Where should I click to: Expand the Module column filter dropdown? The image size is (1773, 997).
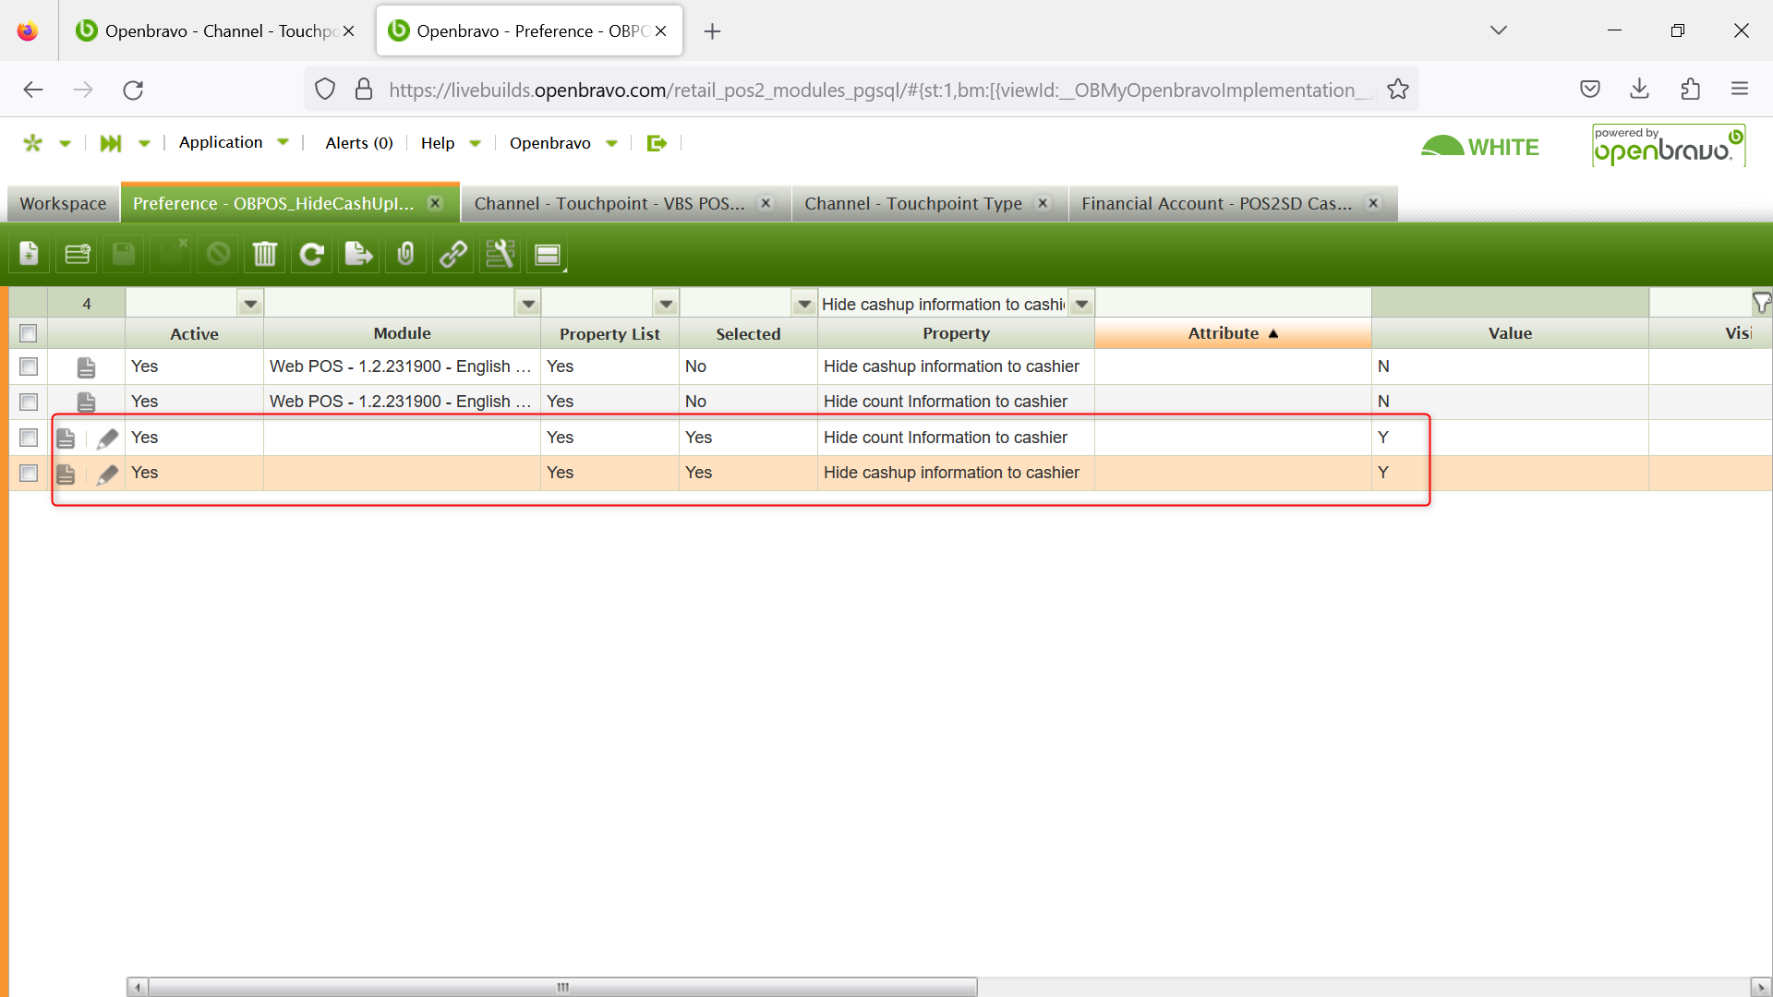528,304
